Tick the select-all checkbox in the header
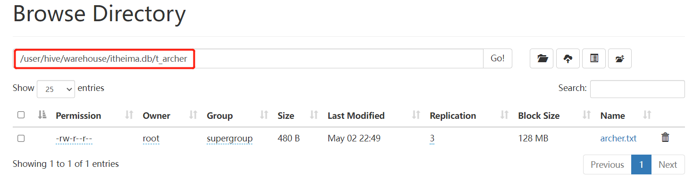693x181 pixels. [x=21, y=115]
